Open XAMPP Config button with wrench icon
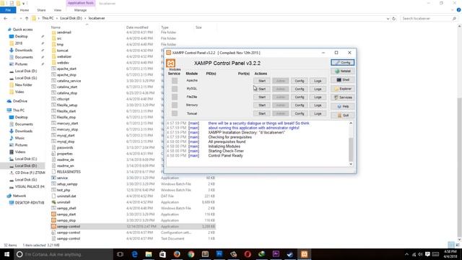 [342, 63]
